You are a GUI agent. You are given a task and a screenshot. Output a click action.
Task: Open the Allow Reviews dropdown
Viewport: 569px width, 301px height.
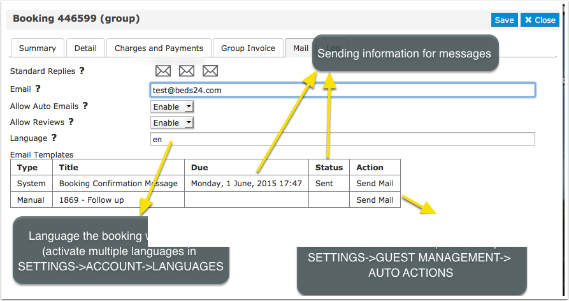tap(173, 122)
